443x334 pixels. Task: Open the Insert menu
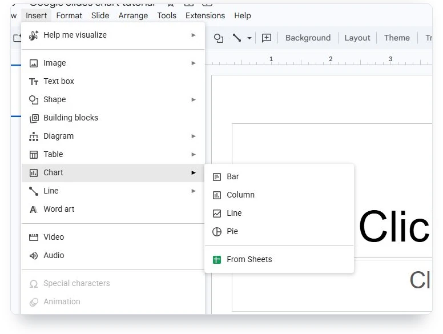pos(36,15)
